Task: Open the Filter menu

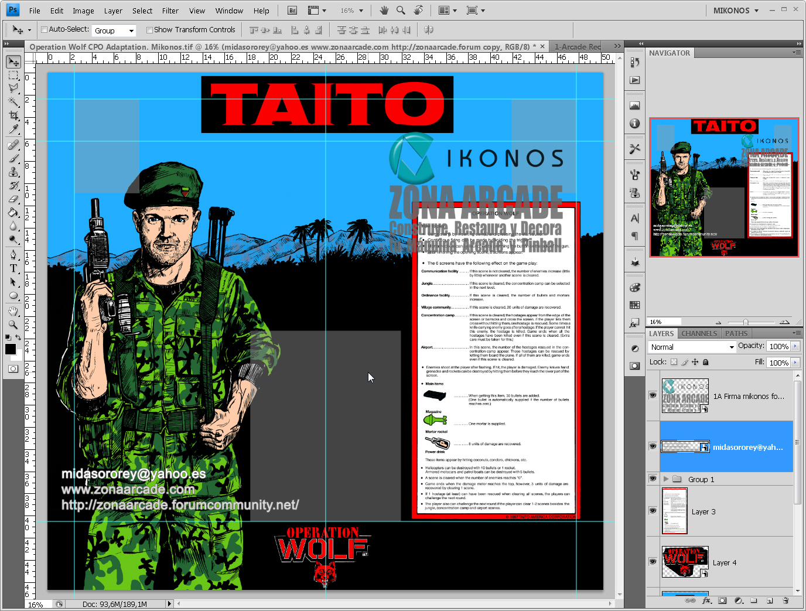Action: (x=170, y=10)
